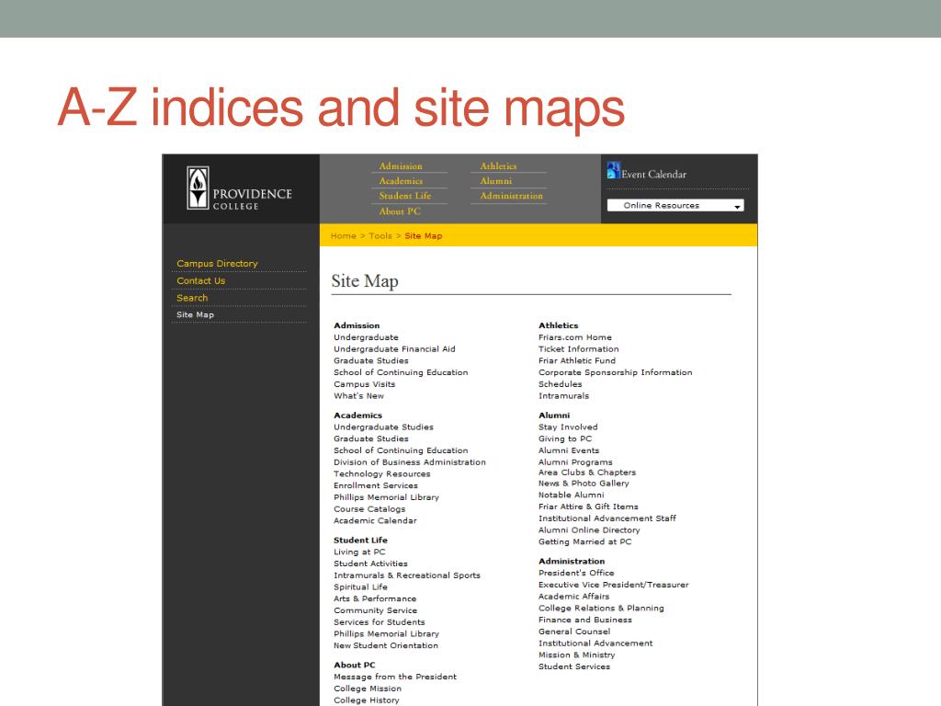Image resolution: width=941 pixels, height=706 pixels.
Task: Open Division of Business Administration link
Action: 410,462
